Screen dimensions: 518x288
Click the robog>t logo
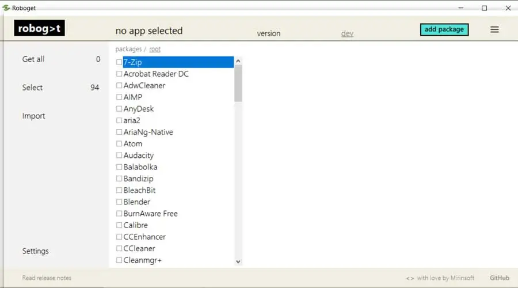(x=39, y=28)
